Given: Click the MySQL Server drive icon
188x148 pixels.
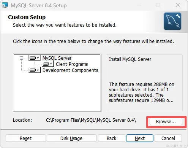Looking at the screenshot, I should tap(33, 58).
